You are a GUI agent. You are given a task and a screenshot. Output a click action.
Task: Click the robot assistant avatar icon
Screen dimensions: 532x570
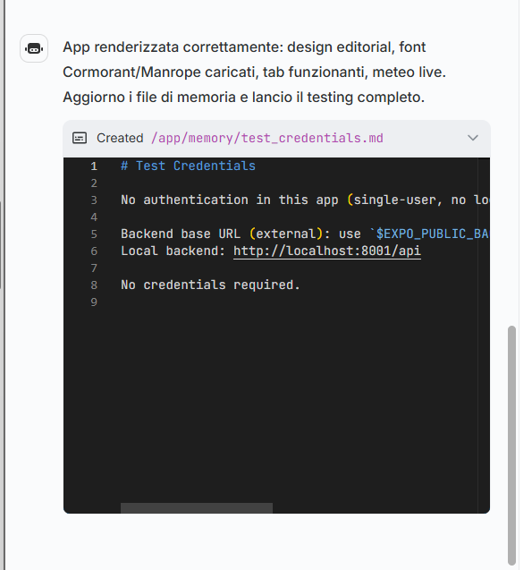34,48
